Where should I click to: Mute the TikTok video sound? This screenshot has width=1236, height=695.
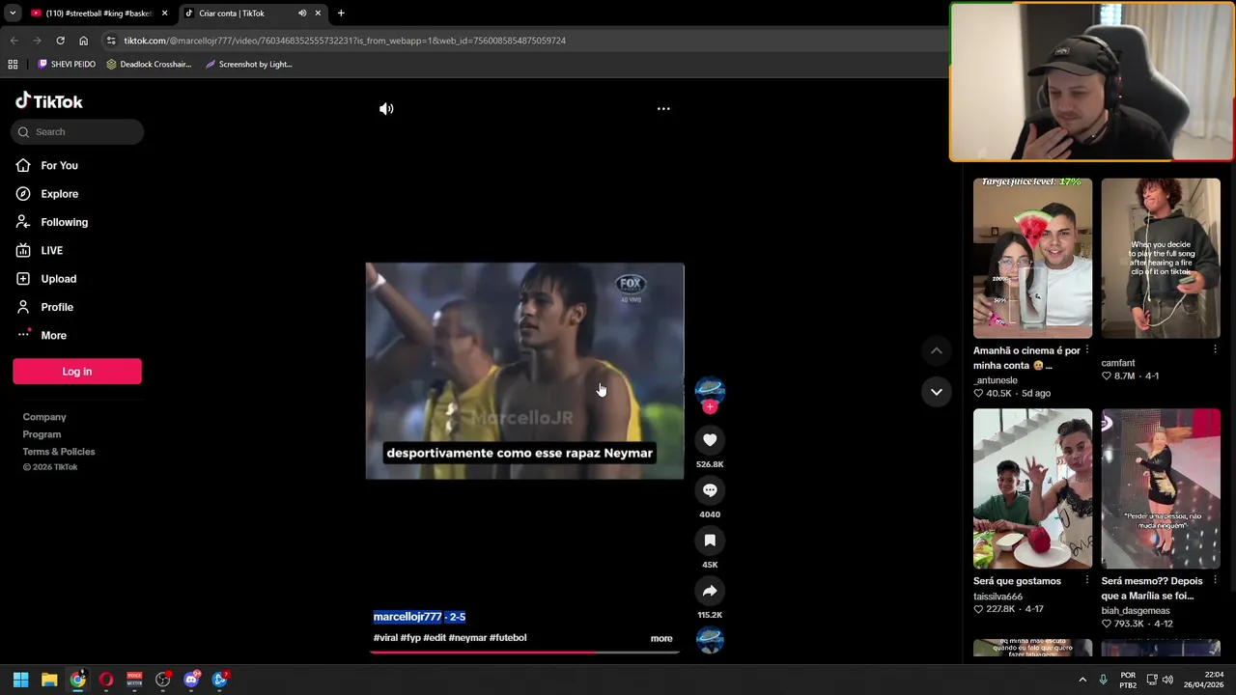386,109
